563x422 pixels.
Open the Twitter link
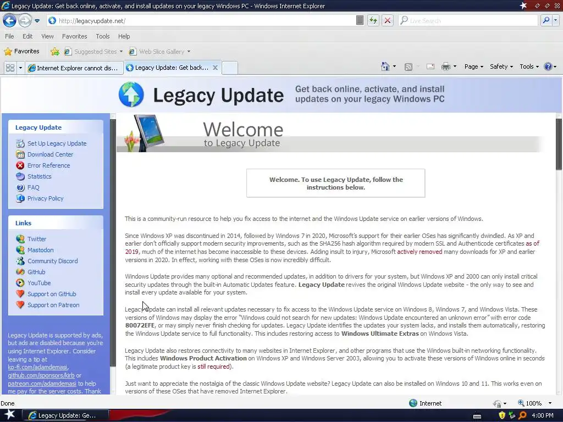[37, 239]
